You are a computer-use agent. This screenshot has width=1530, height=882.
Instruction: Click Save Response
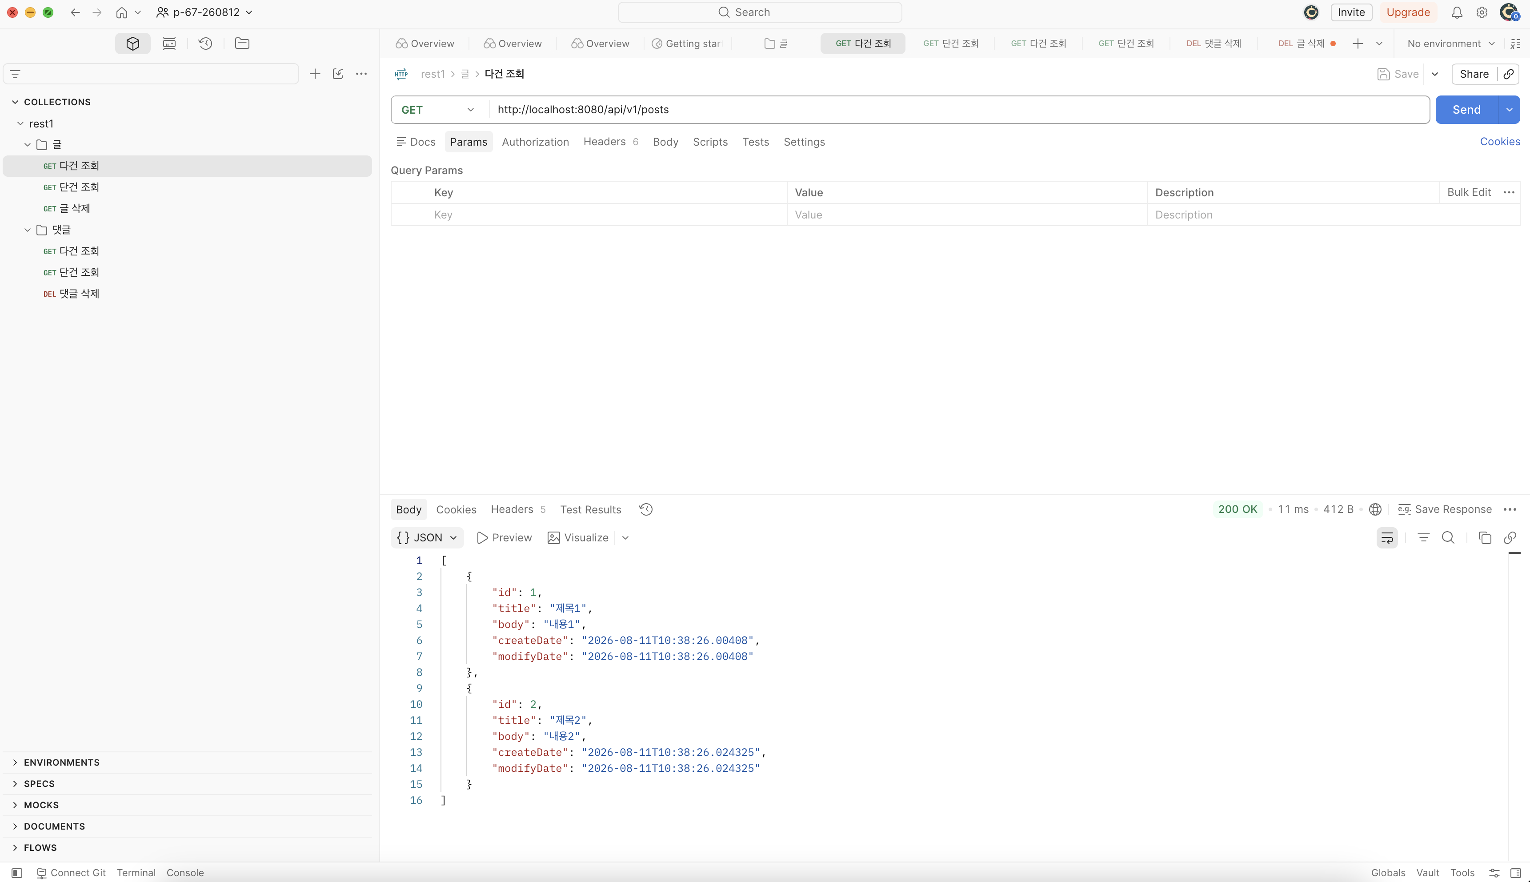coord(1445,509)
